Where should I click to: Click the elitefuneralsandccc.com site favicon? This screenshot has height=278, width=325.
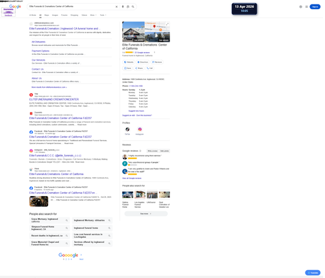coord(31,24)
